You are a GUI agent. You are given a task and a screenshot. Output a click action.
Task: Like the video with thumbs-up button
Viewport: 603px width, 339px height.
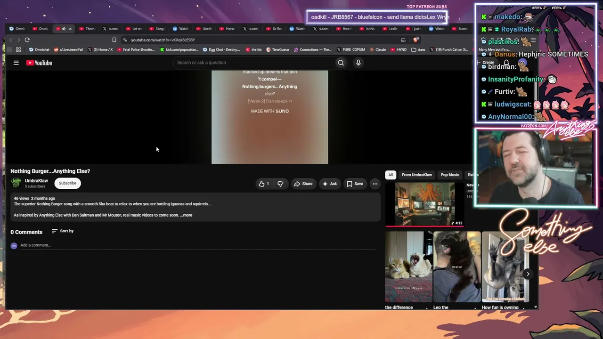click(x=264, y=184)
